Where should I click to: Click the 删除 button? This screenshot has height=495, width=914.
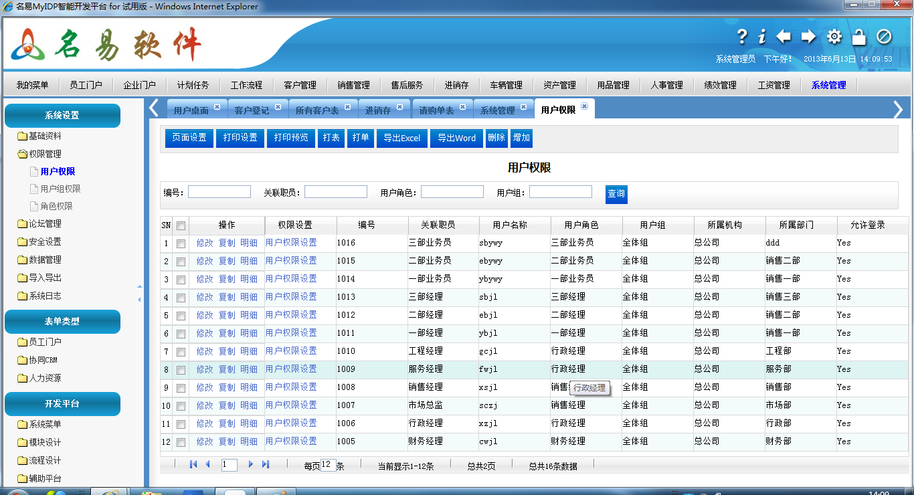tap(496, 138)
